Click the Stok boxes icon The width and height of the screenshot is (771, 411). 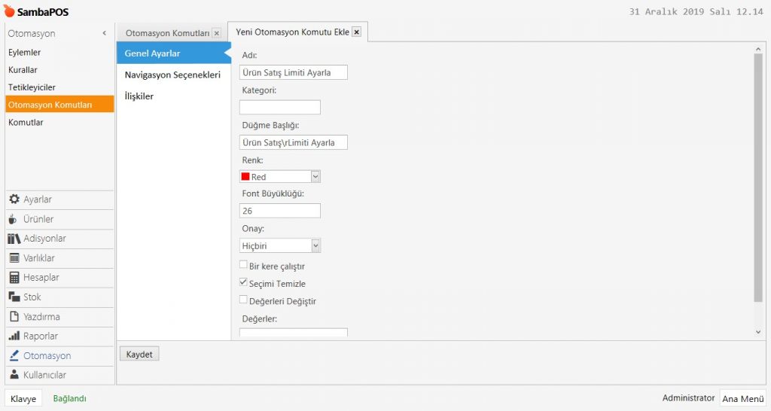tap(14, 297)
